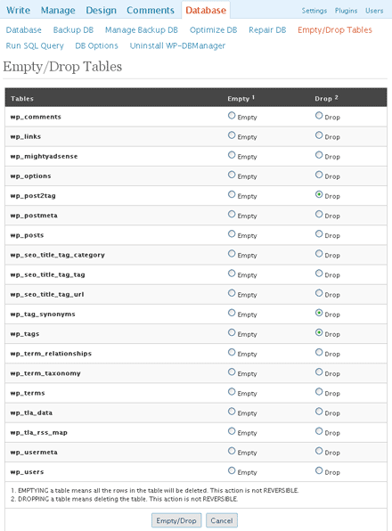Switch to the Comments tab
Screen dimensions: 392x531
[x=151, y=10]
